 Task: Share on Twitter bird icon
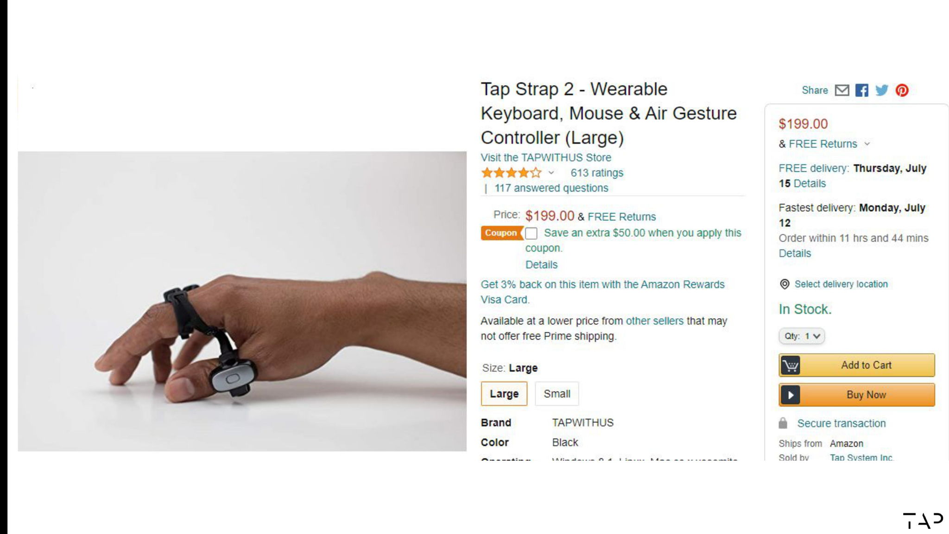[882, 90]
